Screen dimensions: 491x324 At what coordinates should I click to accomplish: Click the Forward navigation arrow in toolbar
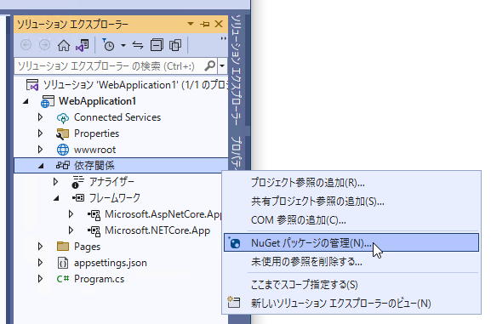click(44, 45)
